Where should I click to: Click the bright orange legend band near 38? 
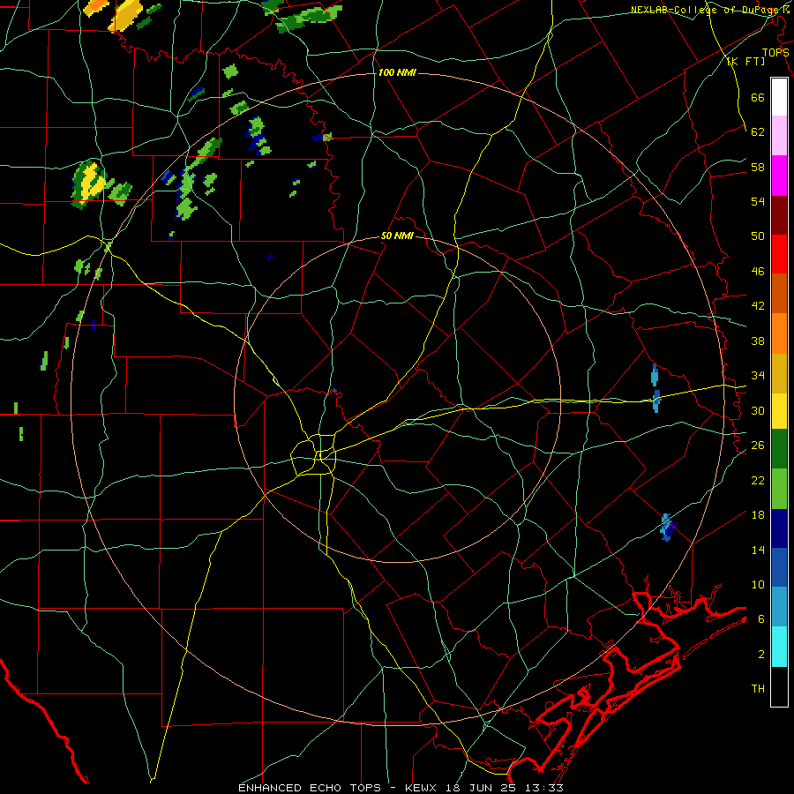pos(779,333)
